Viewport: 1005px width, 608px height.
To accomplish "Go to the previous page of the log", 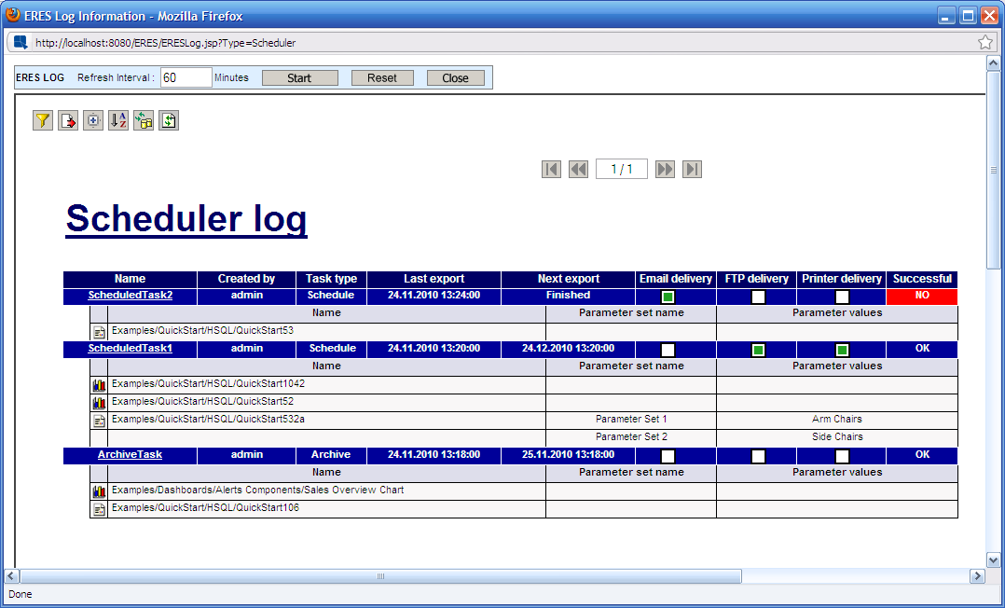I will (x=578, y=170).
